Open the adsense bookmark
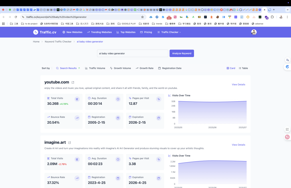This screenshot has width=291, height=188. (x=257, y=24)
